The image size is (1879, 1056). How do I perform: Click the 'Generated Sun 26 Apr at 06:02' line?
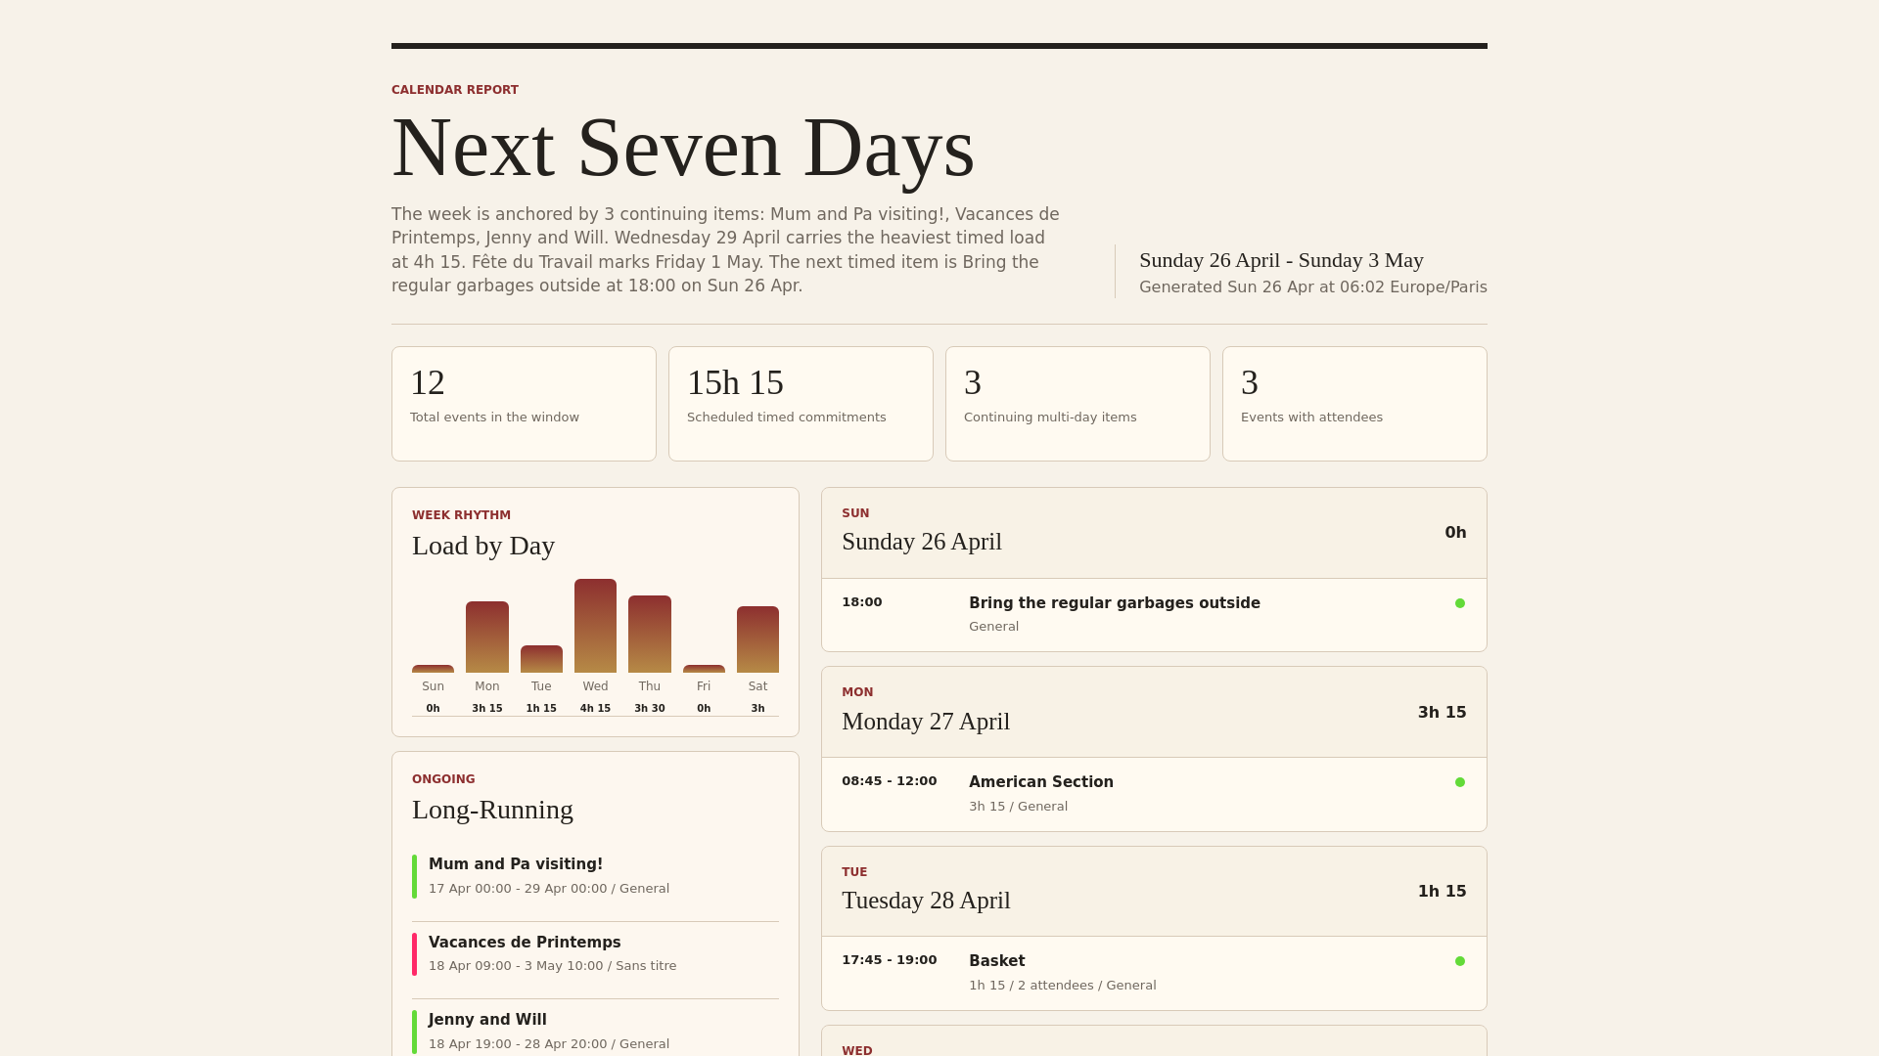click(x=1313, y=287)
